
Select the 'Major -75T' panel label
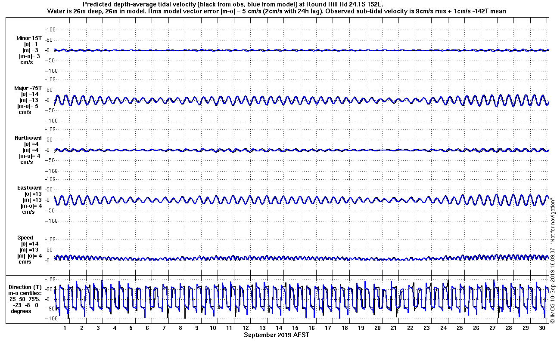28,88
